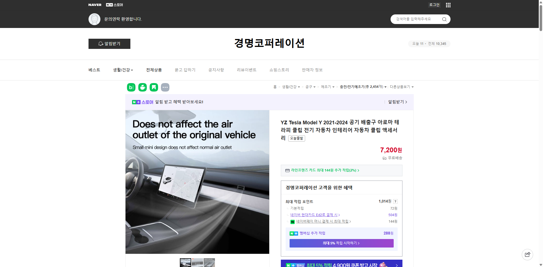Click the 알림받기 button with bell icon
The width and height of the screenshot is (543, 267).
pos(109,44)
